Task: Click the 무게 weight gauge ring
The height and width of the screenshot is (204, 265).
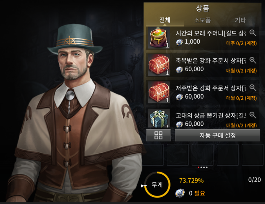Action: 157,185
